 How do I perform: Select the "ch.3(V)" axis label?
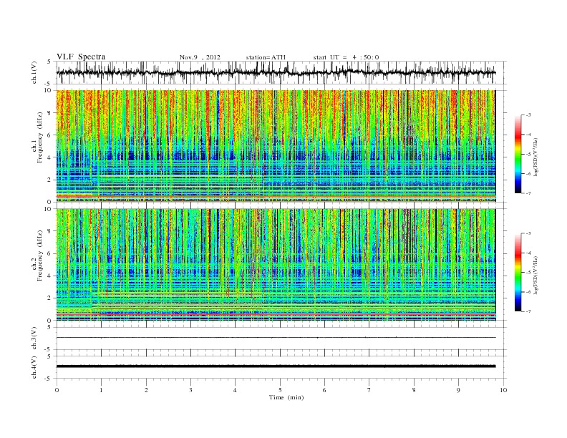coord(34,339)
